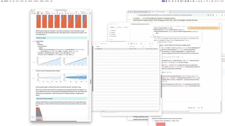Select the Chat tab in the chat sidebar
The width and height of the screenshot is (225, 126).
click(112, 27)
